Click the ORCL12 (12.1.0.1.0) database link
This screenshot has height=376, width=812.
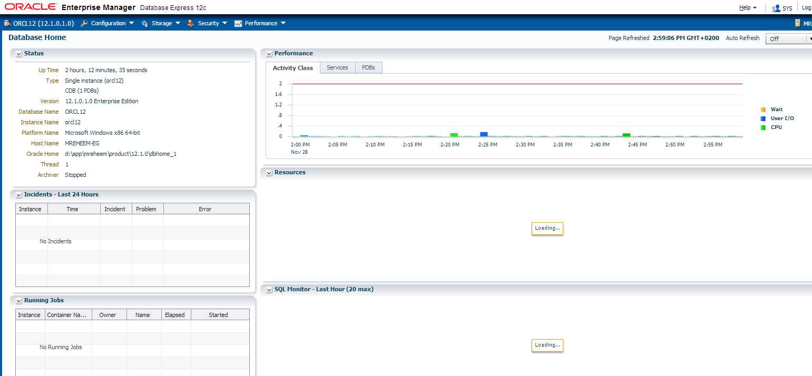pos(43,23)
